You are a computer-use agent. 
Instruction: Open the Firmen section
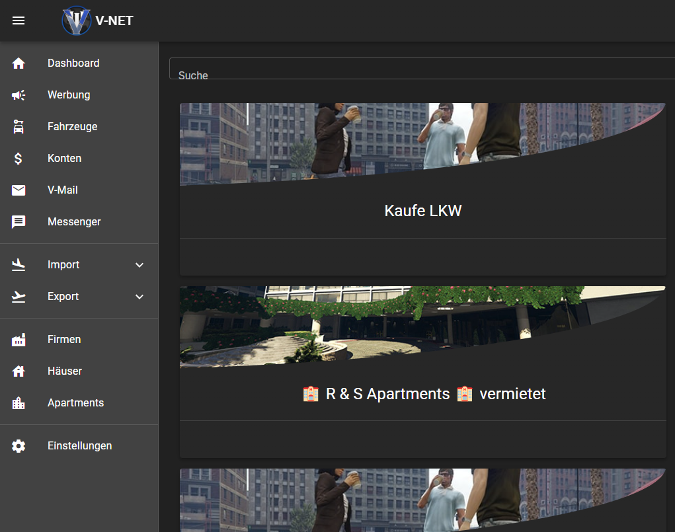pyautogui.click(x=79, y=340)
